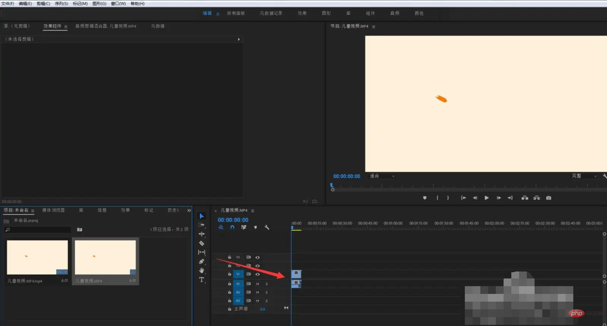Open 节目 panel menu icon
This screenshot has height=326, width=607.
[373, 27]
